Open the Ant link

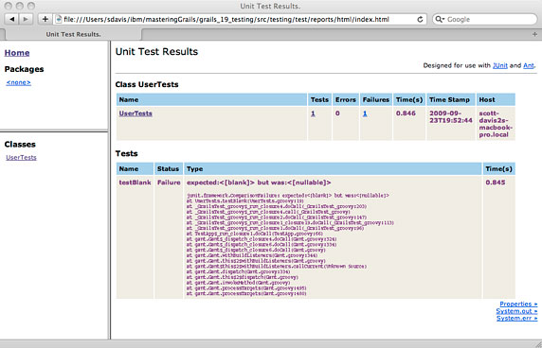point(529,65)
